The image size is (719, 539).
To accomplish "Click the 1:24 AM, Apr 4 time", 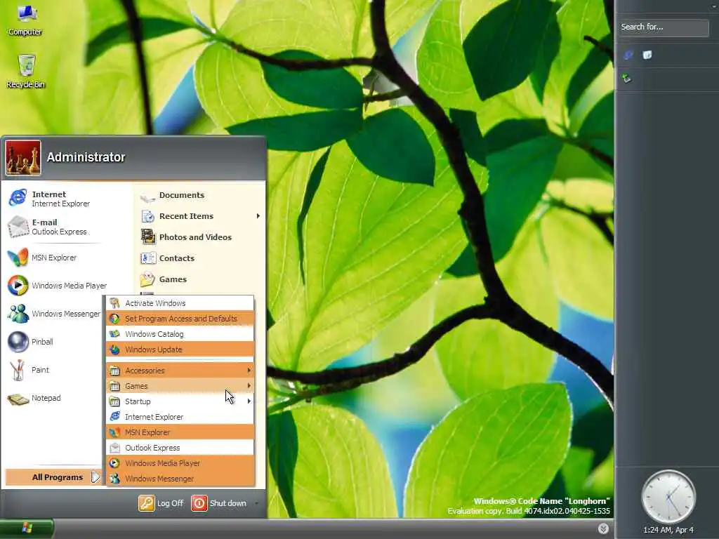I will click(x=668, y=530).
